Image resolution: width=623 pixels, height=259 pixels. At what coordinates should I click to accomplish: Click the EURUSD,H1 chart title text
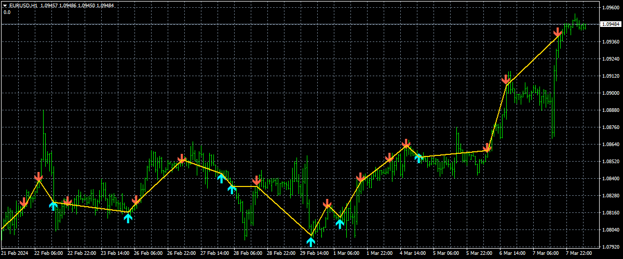(22, 5)
